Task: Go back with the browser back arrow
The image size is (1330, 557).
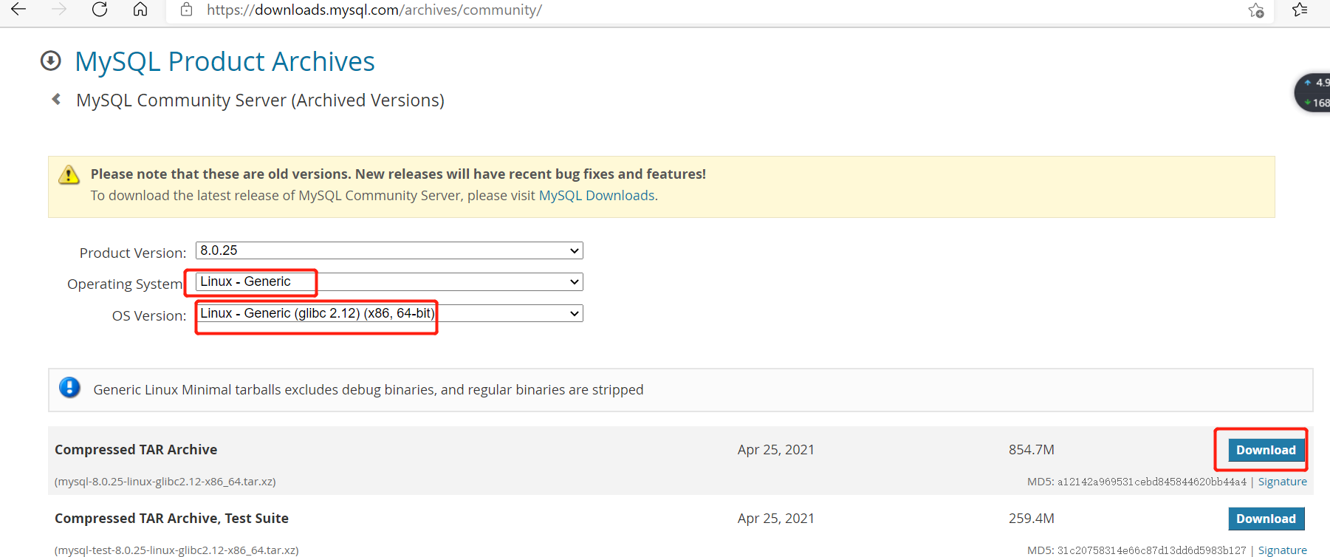Action: coord(18,9)
